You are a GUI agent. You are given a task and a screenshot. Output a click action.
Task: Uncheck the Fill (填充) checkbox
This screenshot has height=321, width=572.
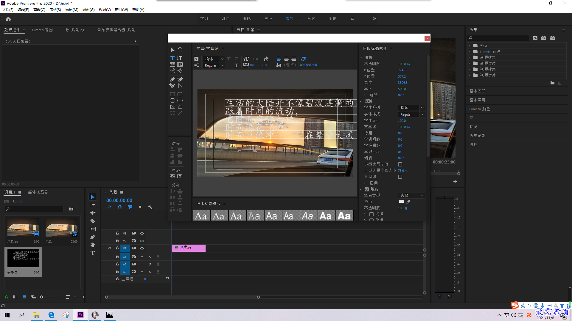[x=367, y=189]
